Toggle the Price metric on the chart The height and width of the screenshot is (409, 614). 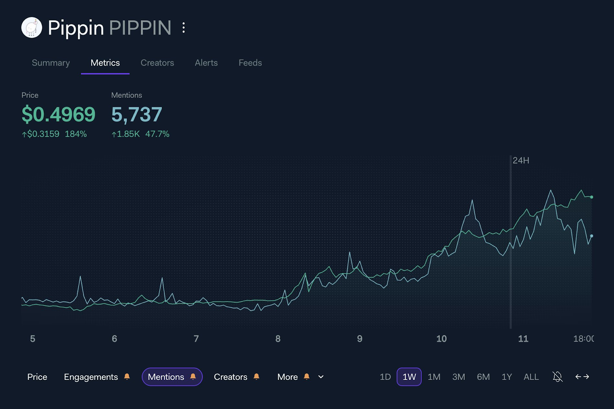pos(37,377)
